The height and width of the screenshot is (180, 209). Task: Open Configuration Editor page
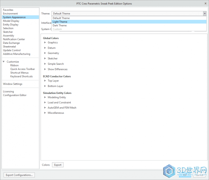[x=15, y=95]
